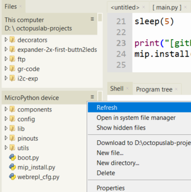Select the expander-2x-first-buttn2leds folder

(x=57, y=50)
